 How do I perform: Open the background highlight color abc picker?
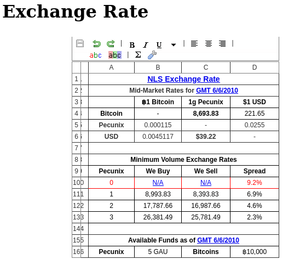click(x=115, y=55)
